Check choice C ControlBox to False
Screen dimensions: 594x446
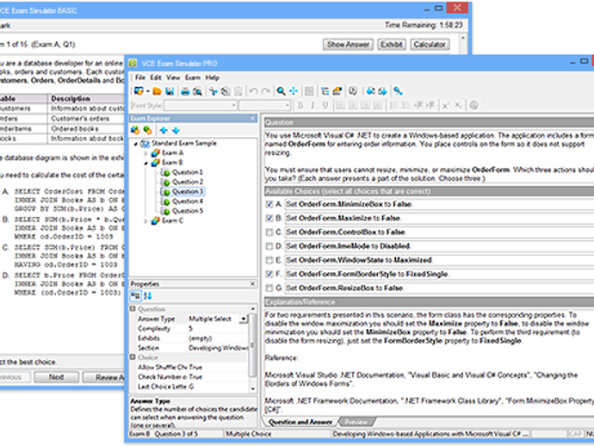point(269,232)
